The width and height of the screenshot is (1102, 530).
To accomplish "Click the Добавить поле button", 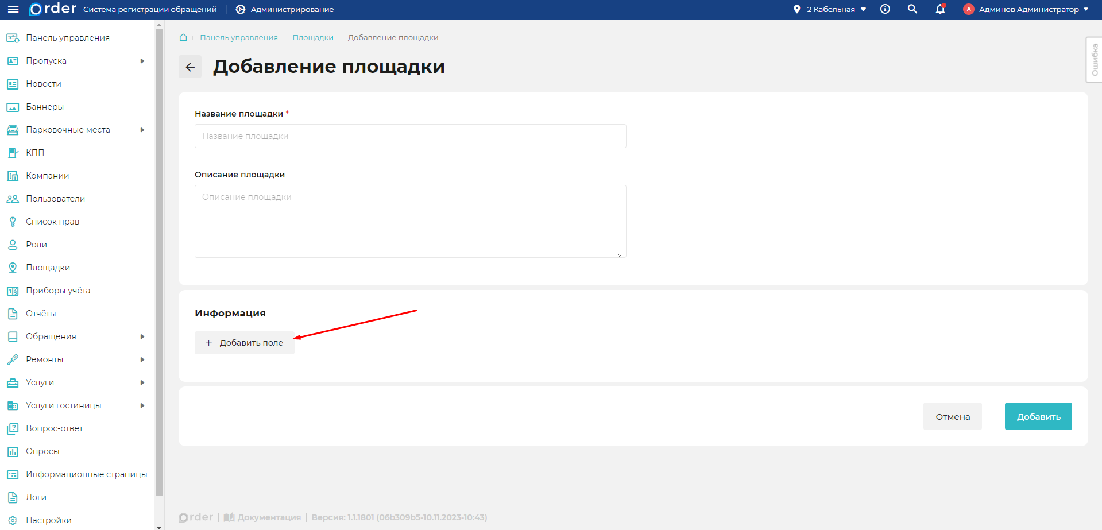I will tap(244, 343).
